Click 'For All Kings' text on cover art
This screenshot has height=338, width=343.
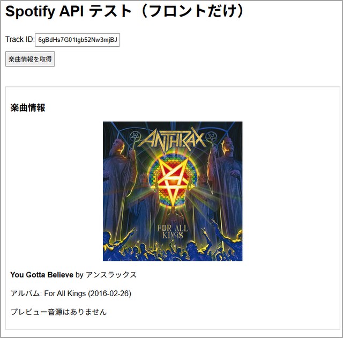(x=173, y=231)
